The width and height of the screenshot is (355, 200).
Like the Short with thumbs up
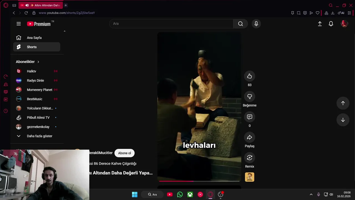pos(250,76)
